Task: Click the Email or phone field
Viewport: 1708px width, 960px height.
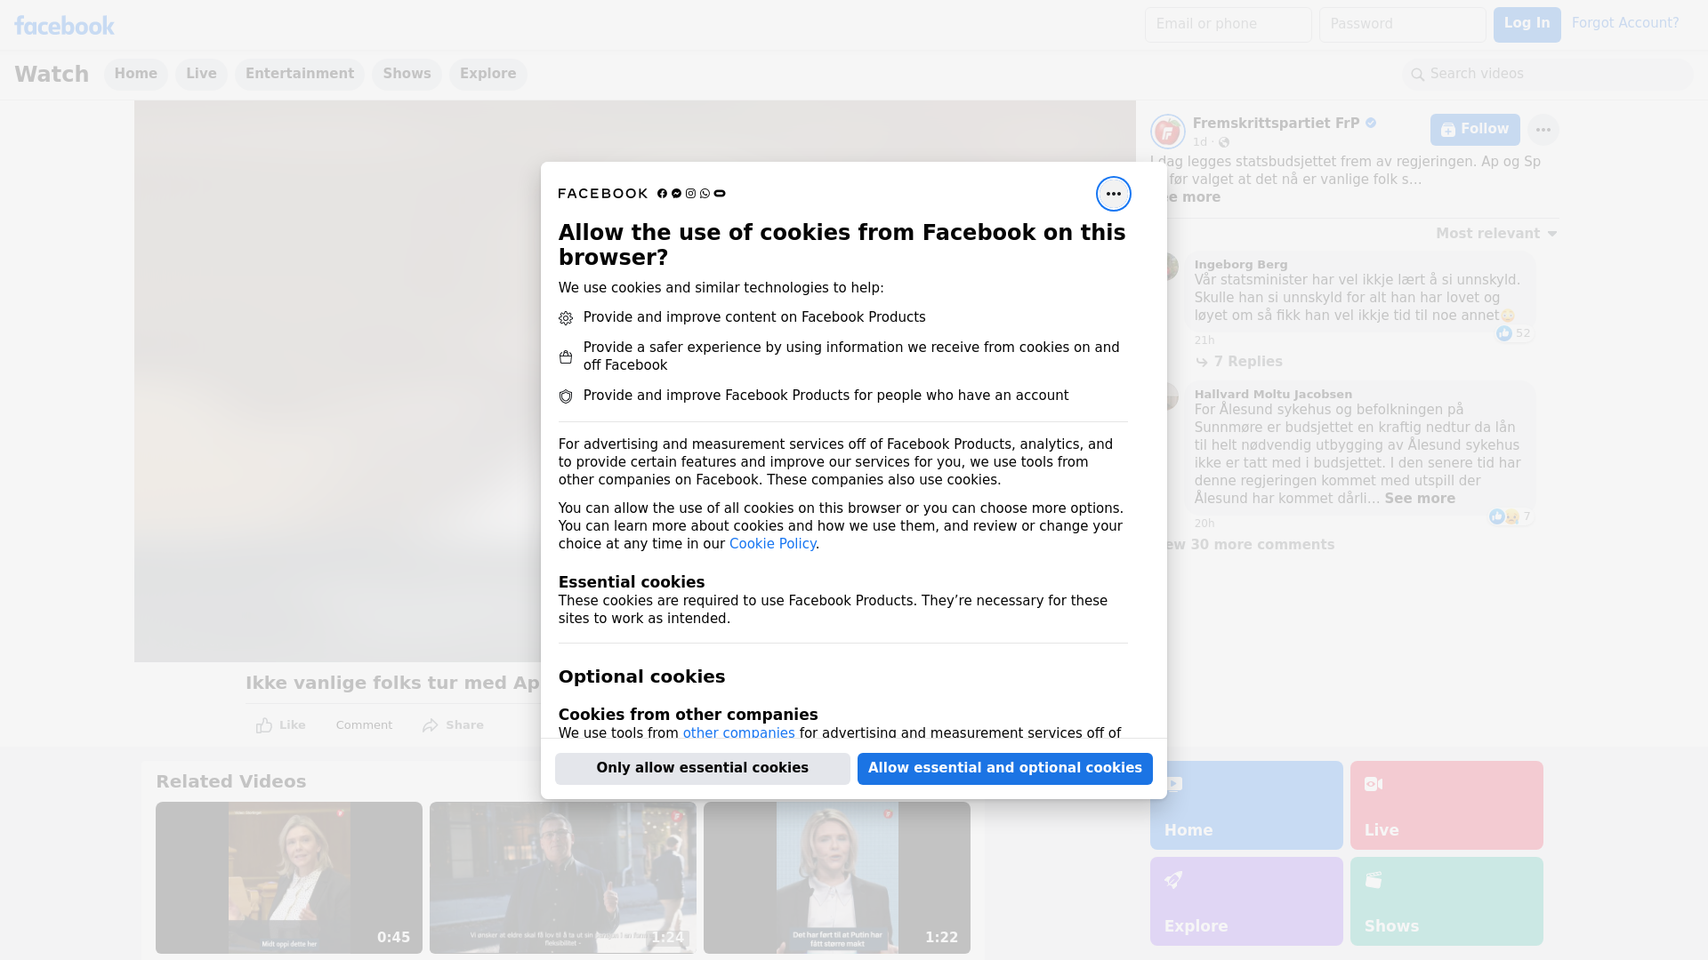Action: point(1228,25)
